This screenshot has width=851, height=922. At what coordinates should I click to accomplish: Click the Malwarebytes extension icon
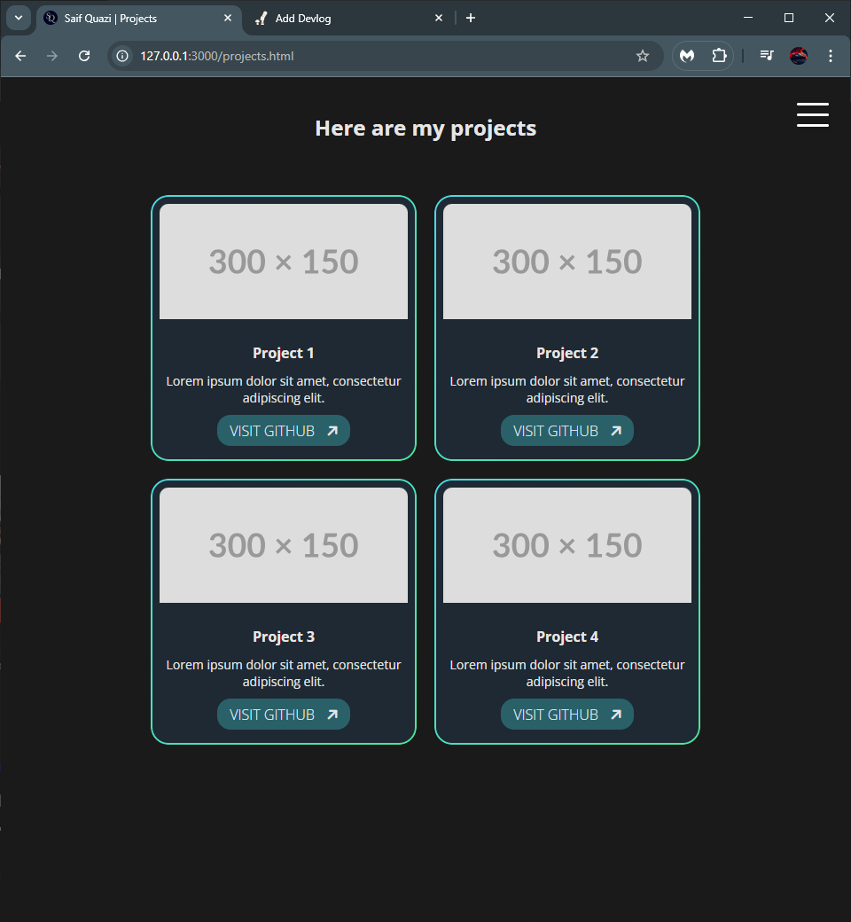pos(687,56)
